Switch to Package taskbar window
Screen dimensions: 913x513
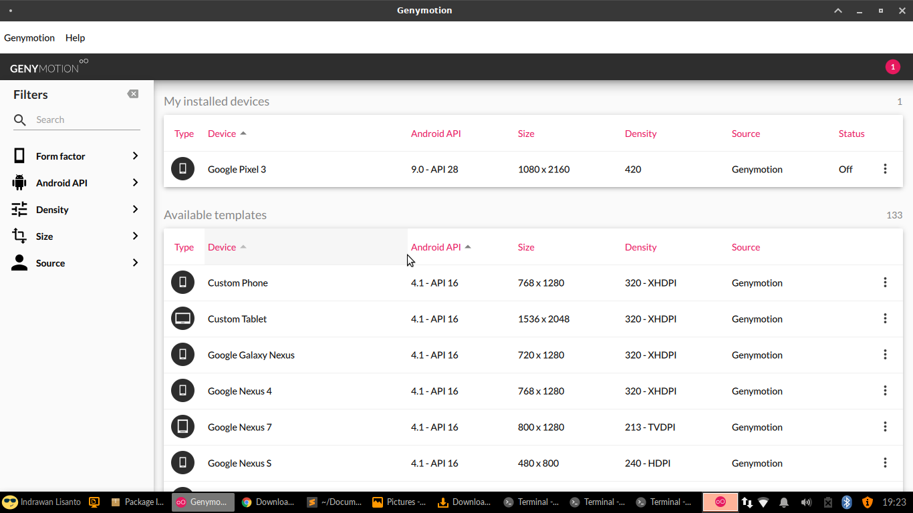(x=138, y=502)
